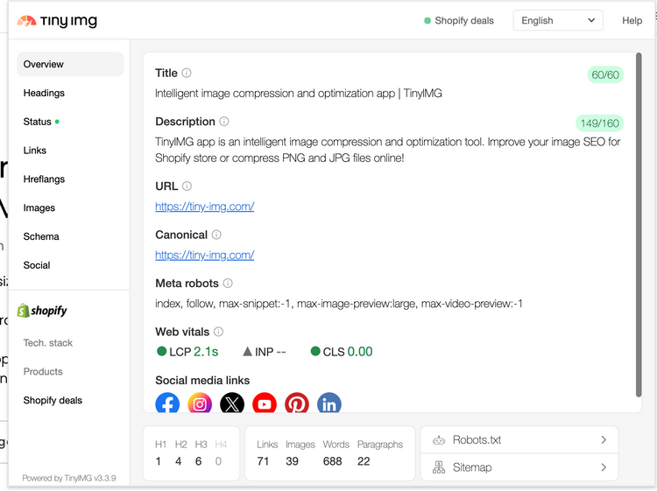Click the Robots.txt robot icon
657x491 pixels.
tap(439, 440)
